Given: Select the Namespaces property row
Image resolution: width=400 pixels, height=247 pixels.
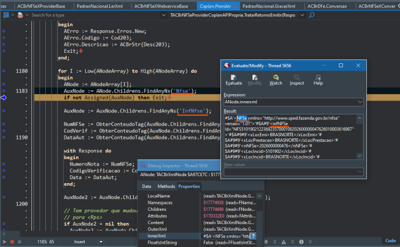Looking at the screenshot, I should tap(198, 203).
